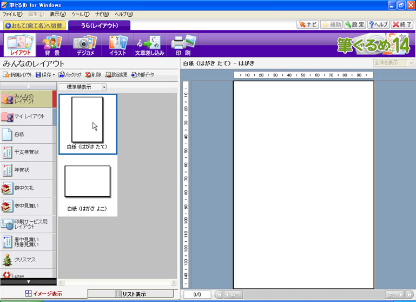The width and height of the screenshot is (416, 302).
Task: Create a new layout with 新規レイアウト
Action: coord(17,75)
